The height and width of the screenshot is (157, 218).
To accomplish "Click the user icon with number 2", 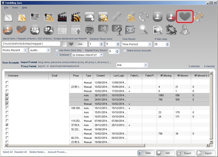I will pos(49,30).
